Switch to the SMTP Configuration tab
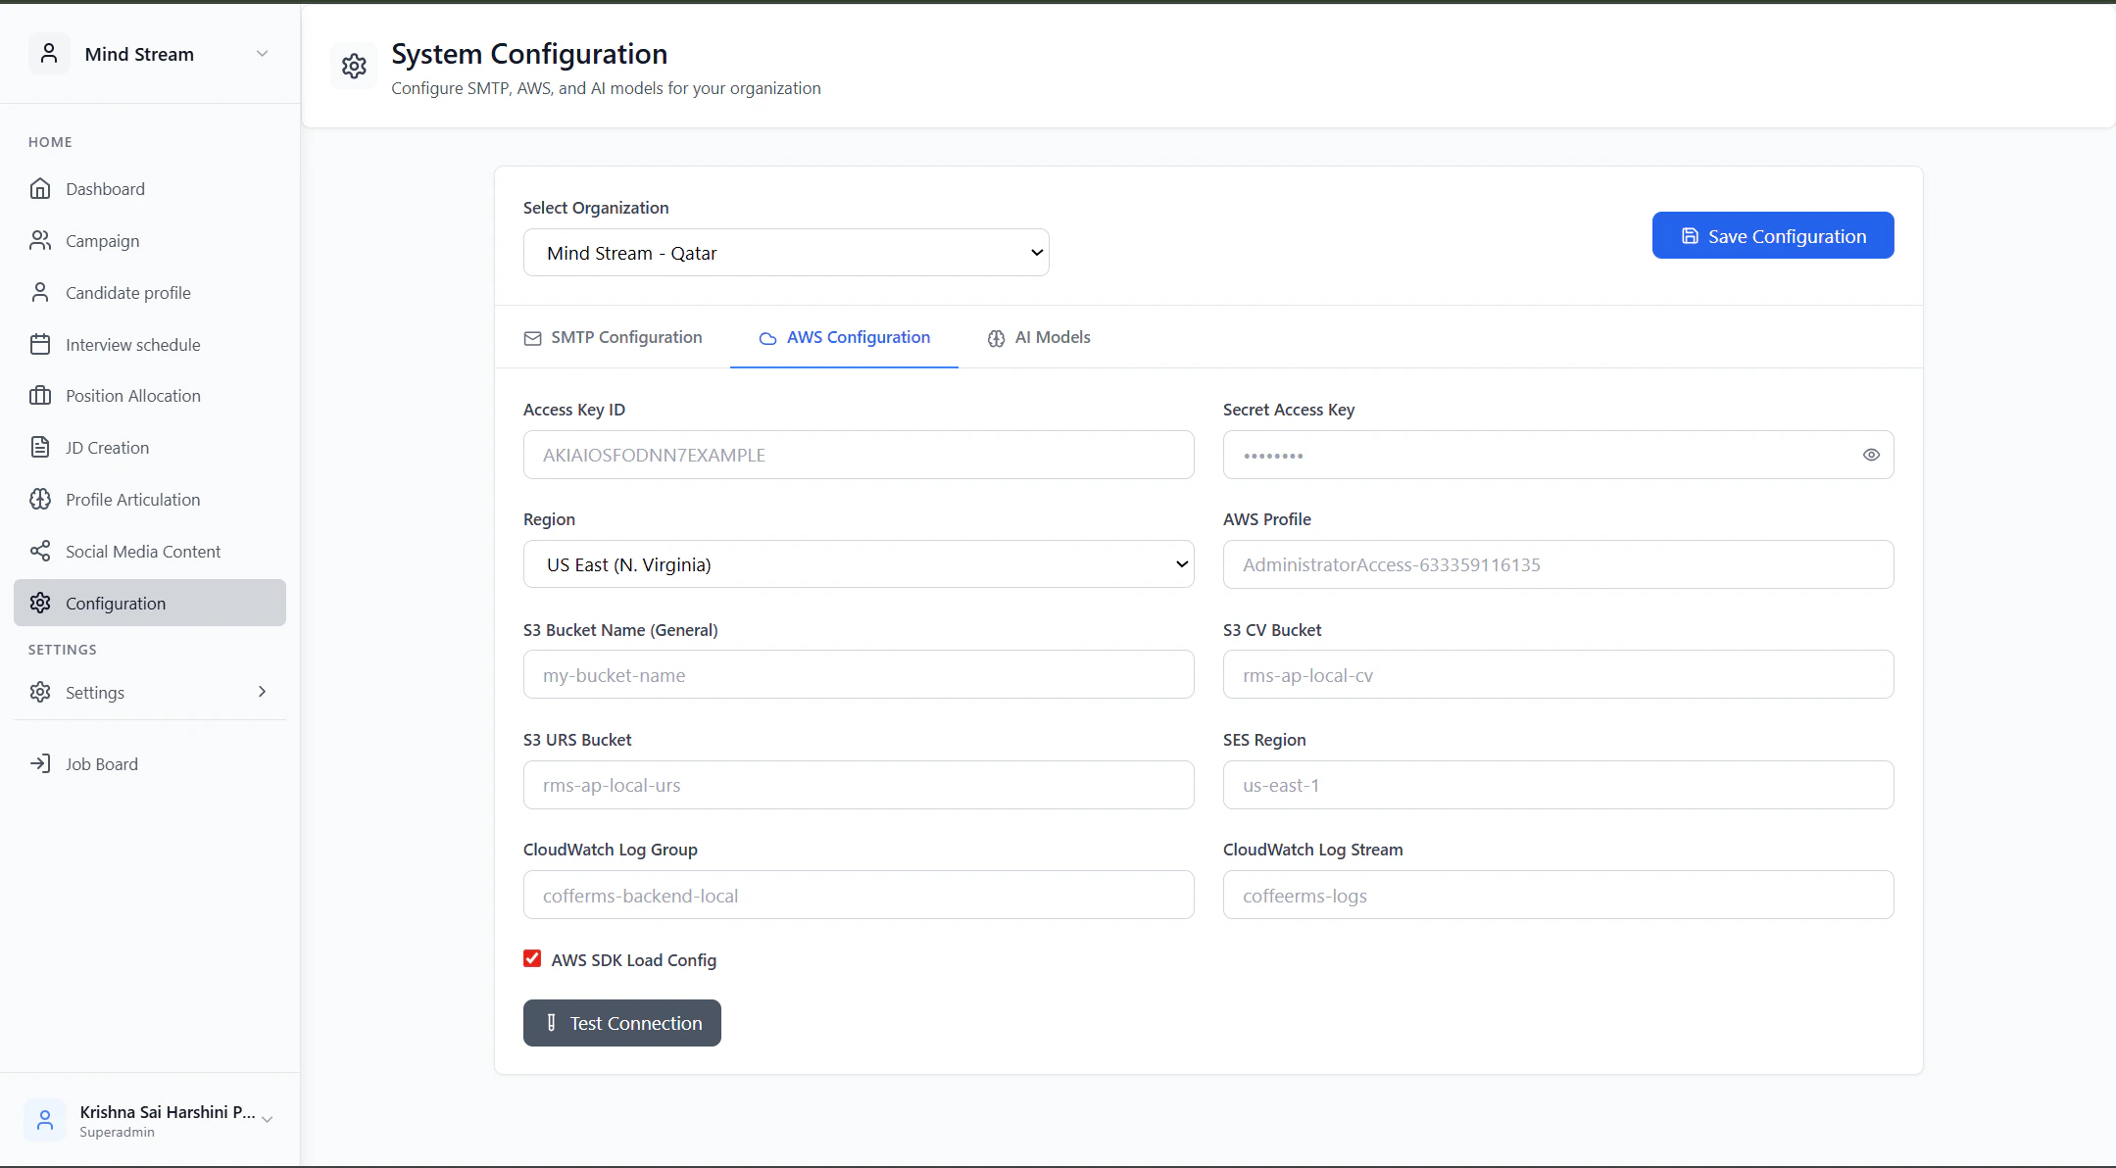Viewport: 2116px width, 1168px height. pyautogui.click(x=614, y=338)
